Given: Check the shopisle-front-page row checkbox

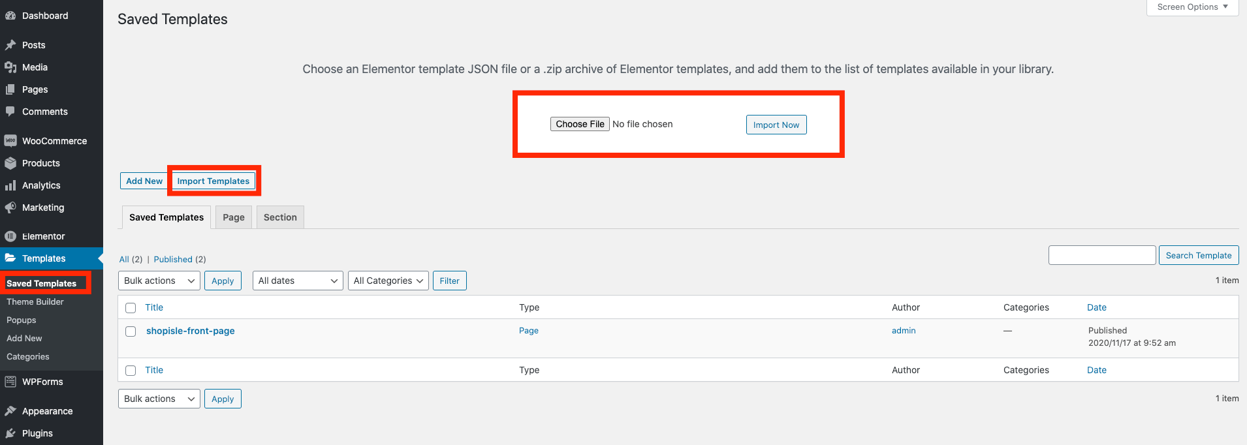Looking at the screenshot, I should tap(131, 331).
